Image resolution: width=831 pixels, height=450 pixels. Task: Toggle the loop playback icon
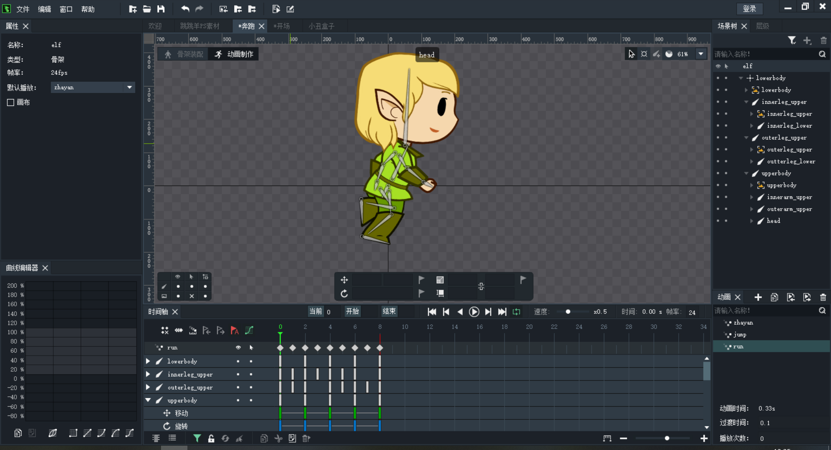pyautogui.click(x=516, y=312)
